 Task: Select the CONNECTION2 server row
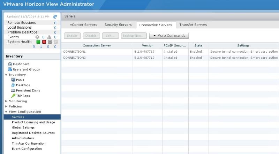coord(170,58)
